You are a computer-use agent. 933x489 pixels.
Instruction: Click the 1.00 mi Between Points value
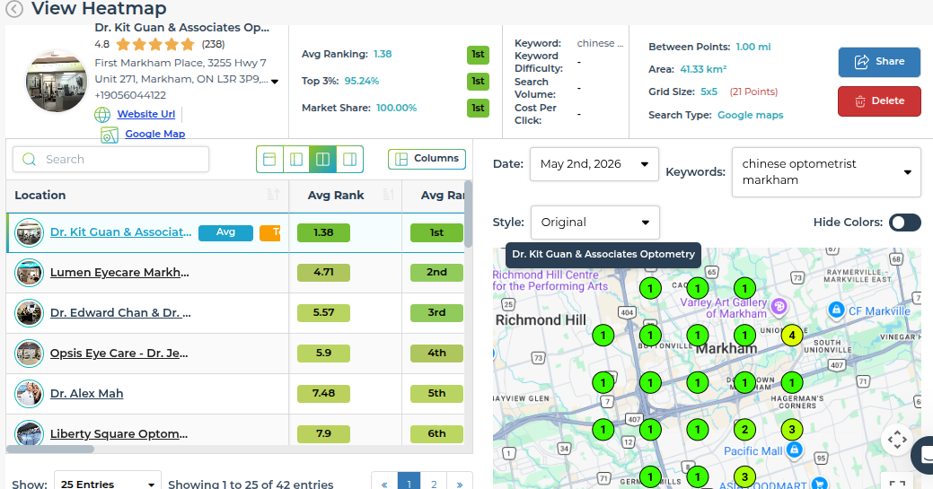pos(753,47)
